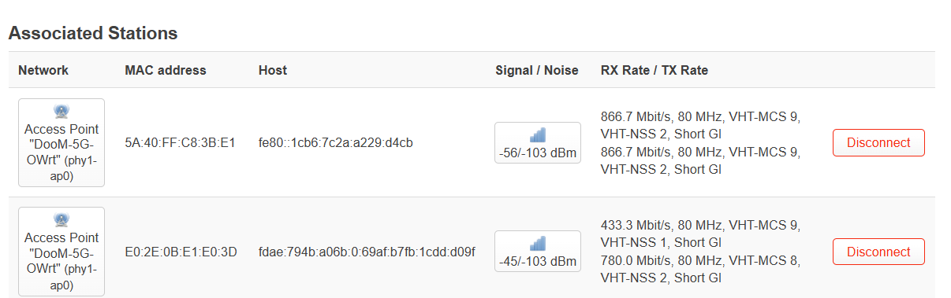Viewport: 951px width, 298px height.
Task: Disconnect station E0:2E:0B:E1:E0:3D
Action: [x=878, y=252]
